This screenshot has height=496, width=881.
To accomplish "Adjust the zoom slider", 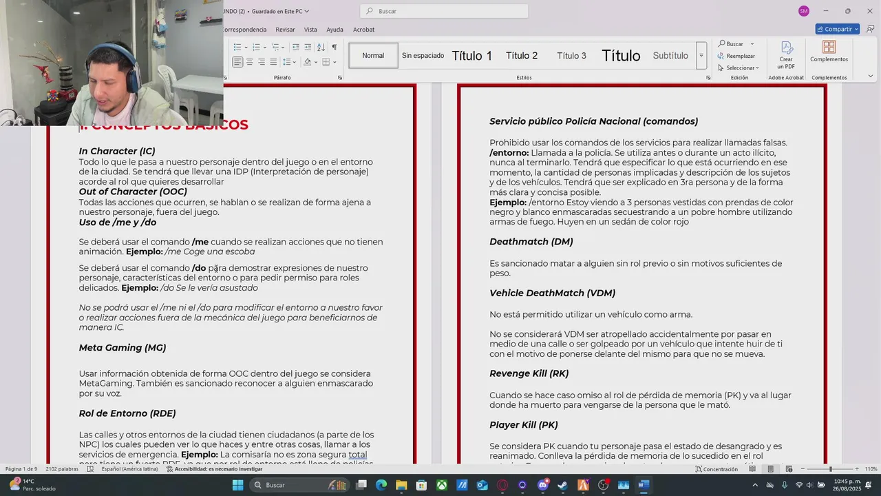I will pos(830,469).
